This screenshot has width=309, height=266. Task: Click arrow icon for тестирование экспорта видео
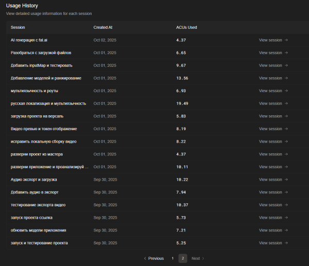pos(286,205)
